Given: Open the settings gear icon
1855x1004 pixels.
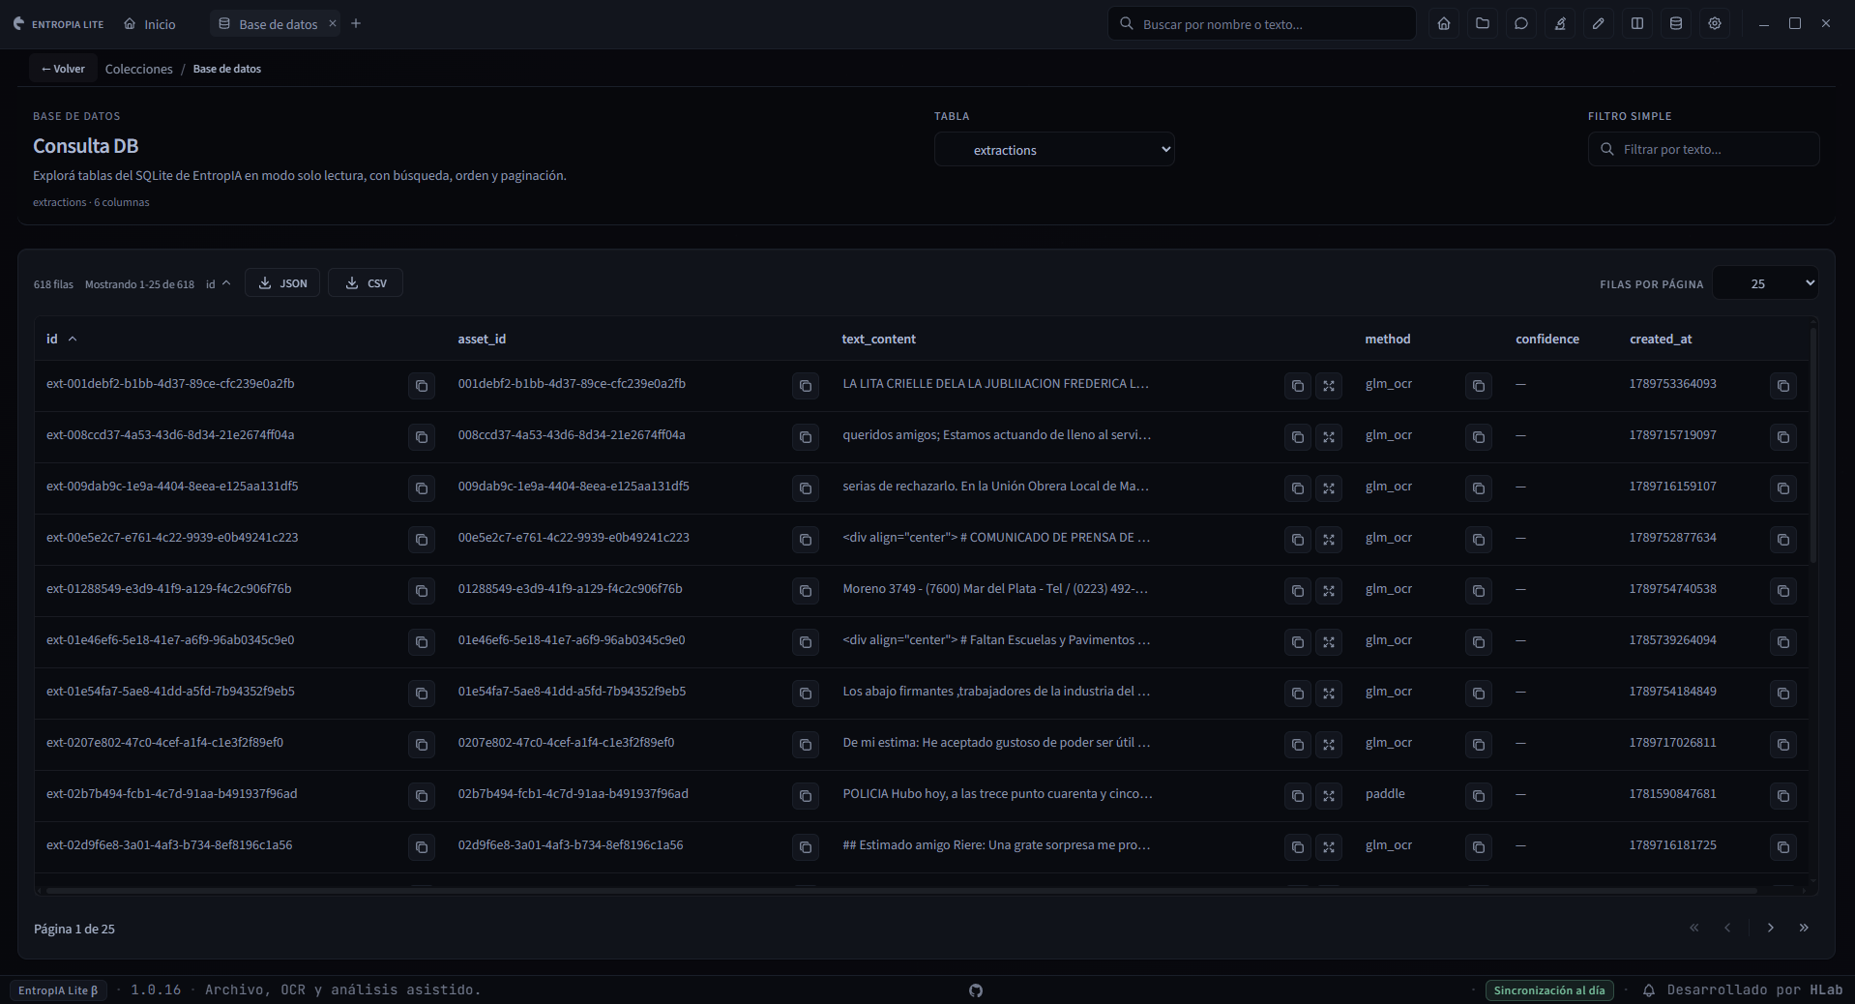Looking at the screenshot, I should 1715,23.
